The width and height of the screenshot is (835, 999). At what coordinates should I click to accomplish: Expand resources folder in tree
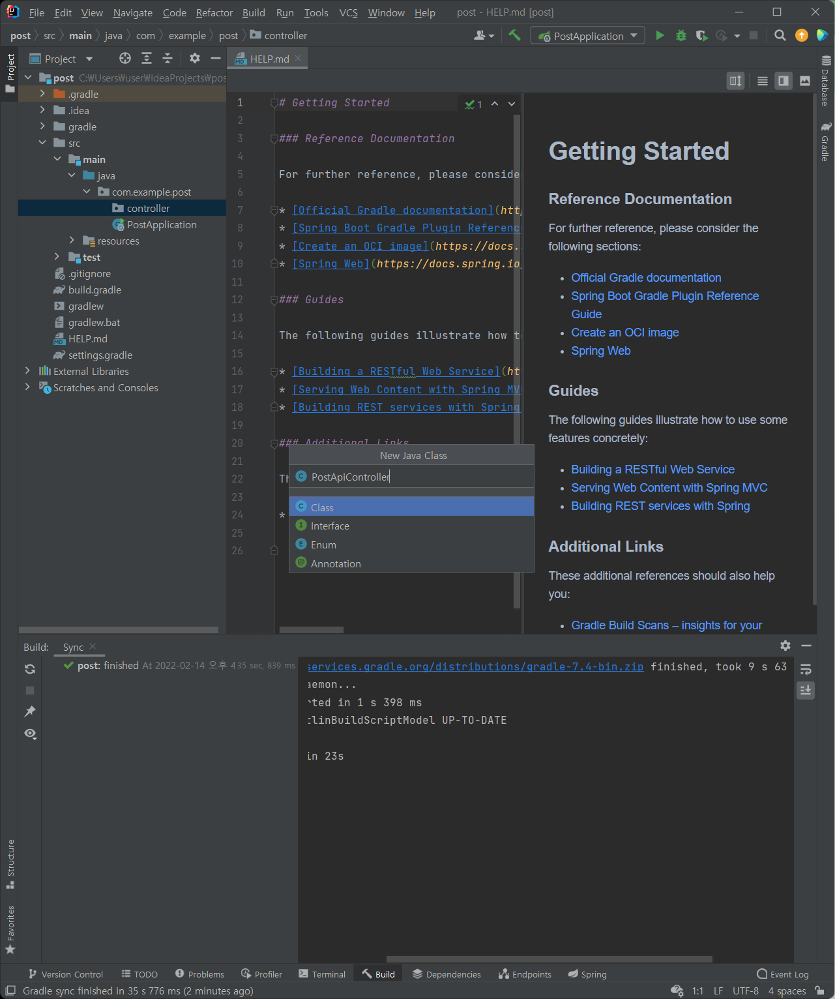tap(72, 241)
